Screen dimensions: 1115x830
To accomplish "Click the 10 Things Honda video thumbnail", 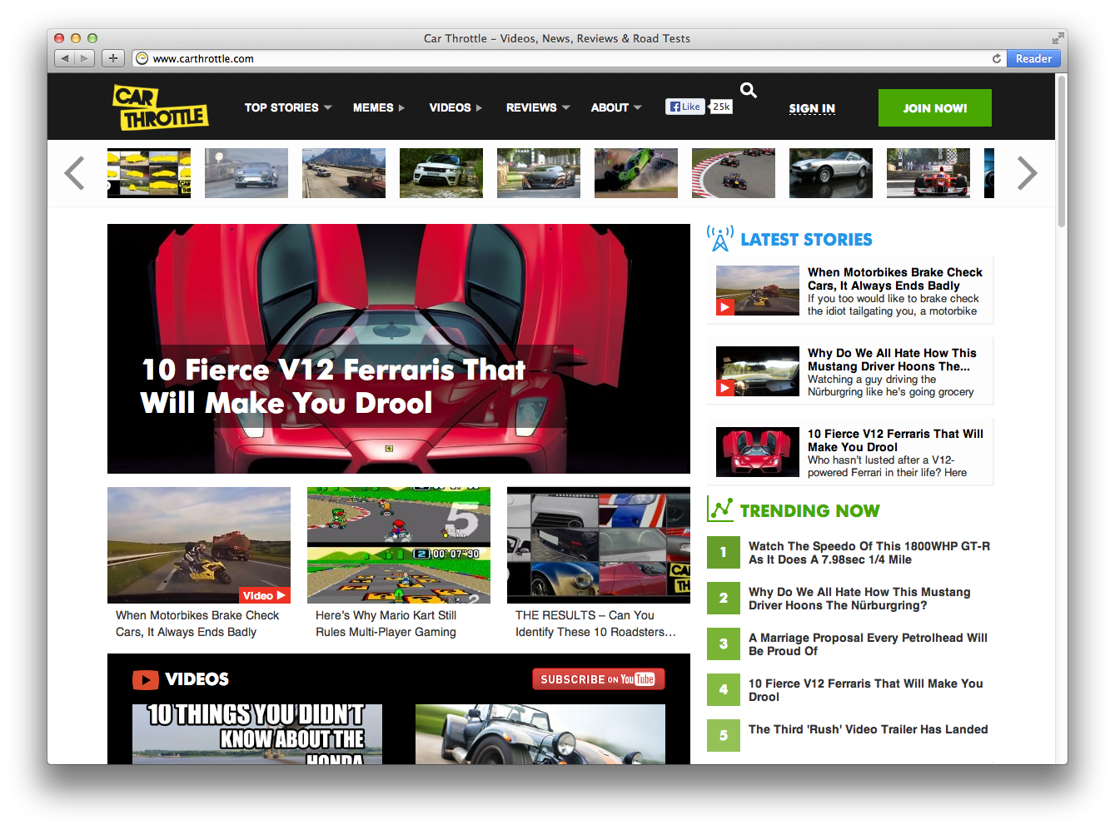I will point(257,734).
